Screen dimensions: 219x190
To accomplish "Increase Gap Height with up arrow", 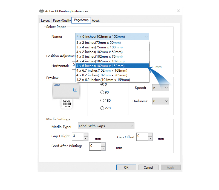I will [x=86, y=135].
